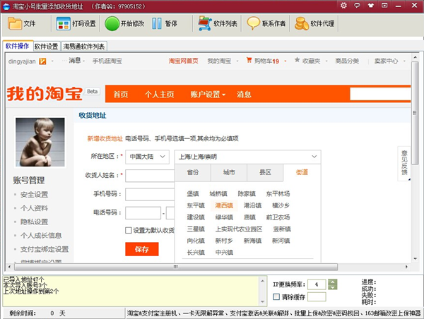Click the orange 保存 button
424x319 pixels.
pyautogui.click(x=142, y=249)
